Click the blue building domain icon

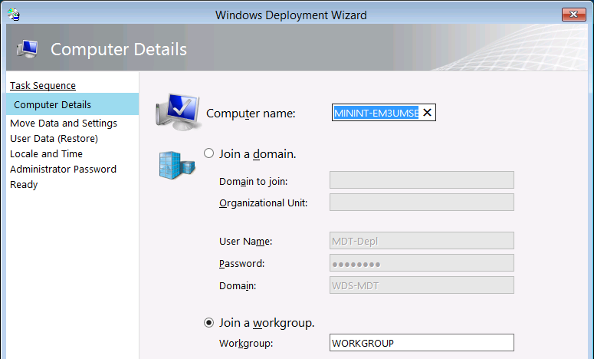tap(177, 165)
